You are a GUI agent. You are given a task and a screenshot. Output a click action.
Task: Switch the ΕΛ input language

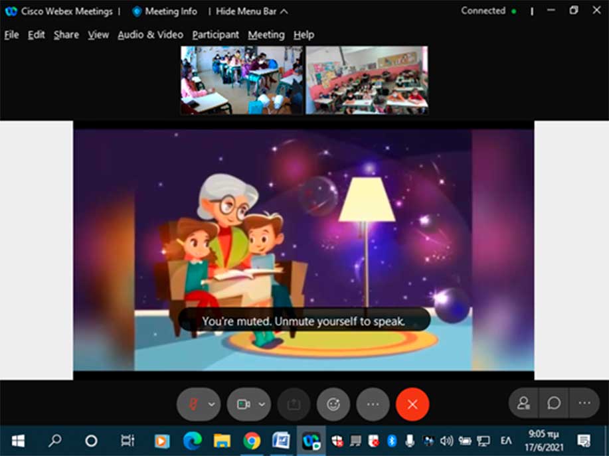(x=505, y=441)
